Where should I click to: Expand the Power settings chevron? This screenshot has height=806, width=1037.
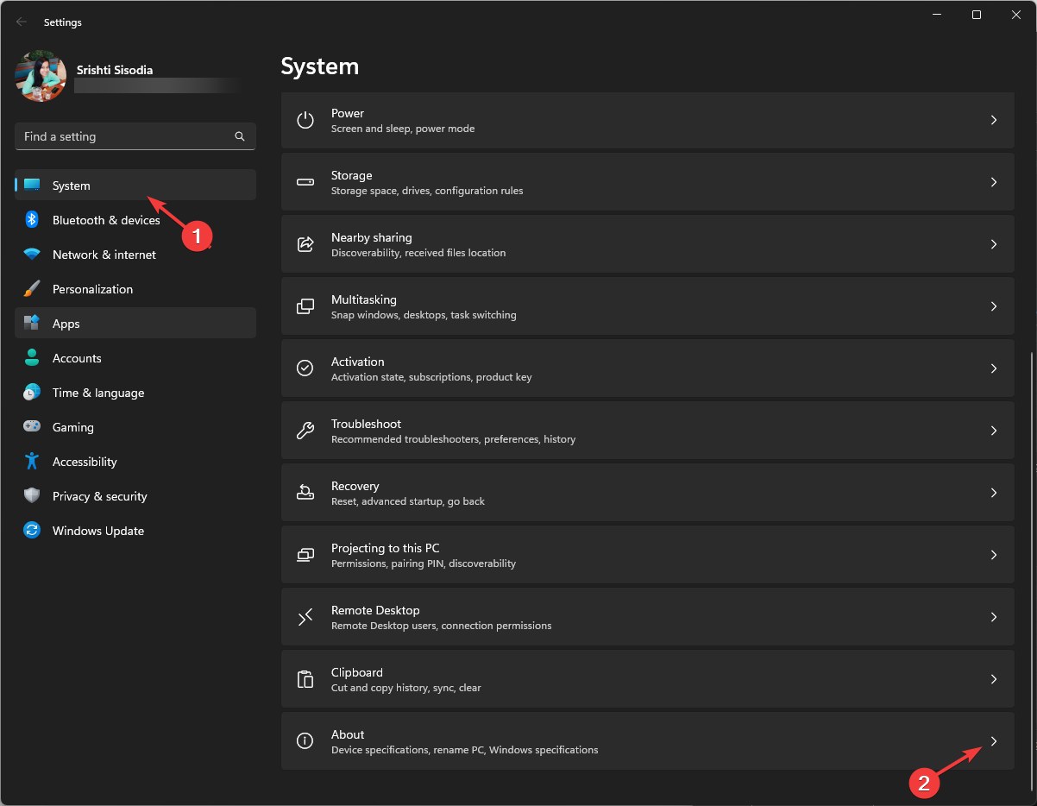(x=994, y=120)
